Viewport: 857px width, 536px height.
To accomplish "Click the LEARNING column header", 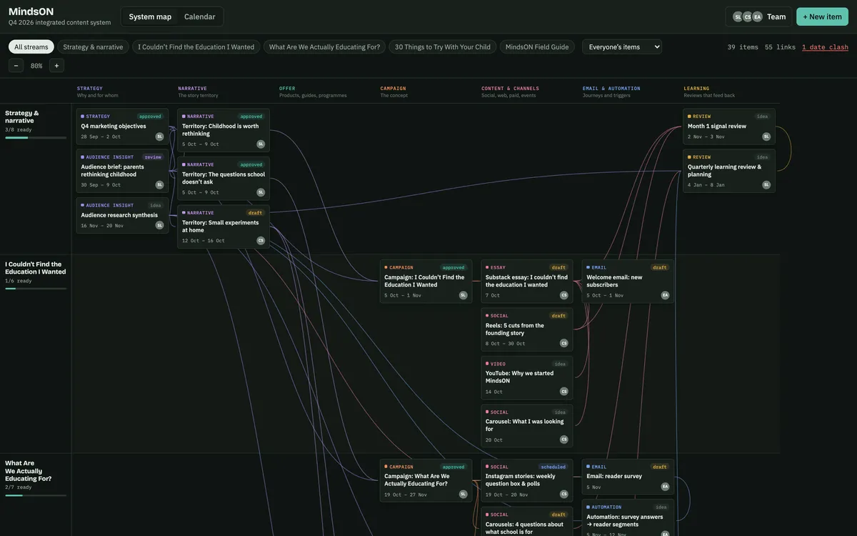I will click(x=696, y=89).
